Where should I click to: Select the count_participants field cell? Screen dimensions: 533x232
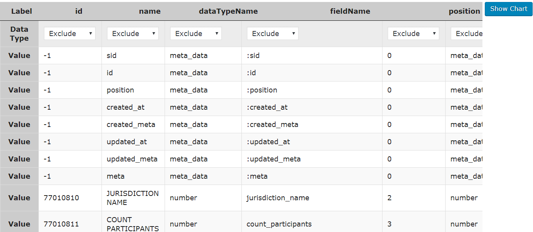coord(279,224)
